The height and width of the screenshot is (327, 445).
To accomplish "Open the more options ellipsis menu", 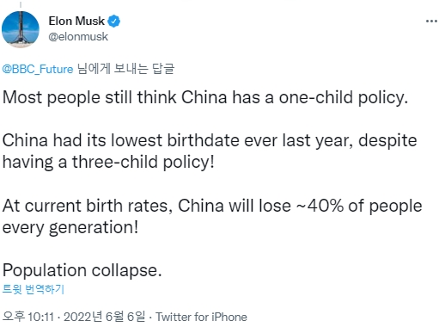I will coord(431,21).
